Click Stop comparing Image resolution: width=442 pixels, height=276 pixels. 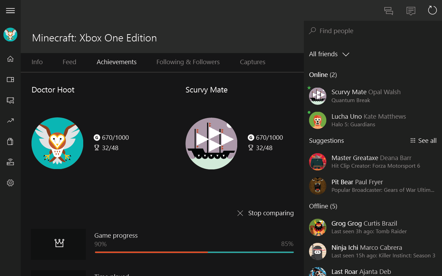click(266, 213)
